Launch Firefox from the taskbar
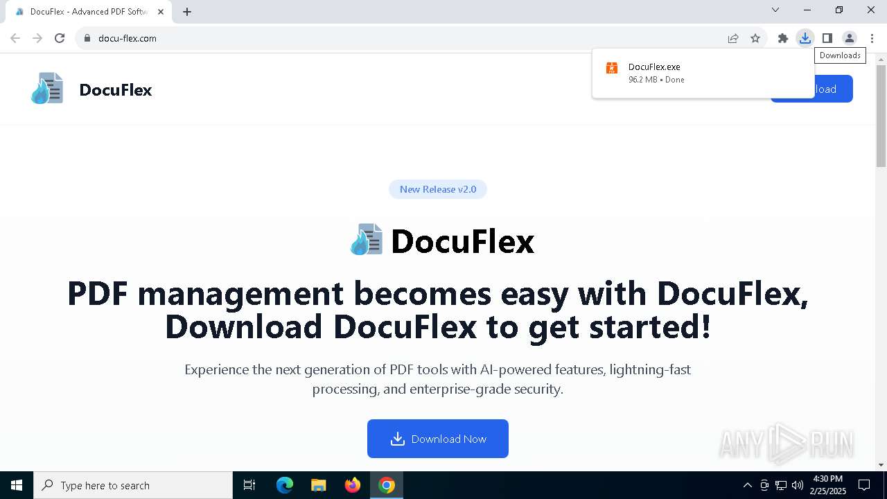 (x=353, y=485)
